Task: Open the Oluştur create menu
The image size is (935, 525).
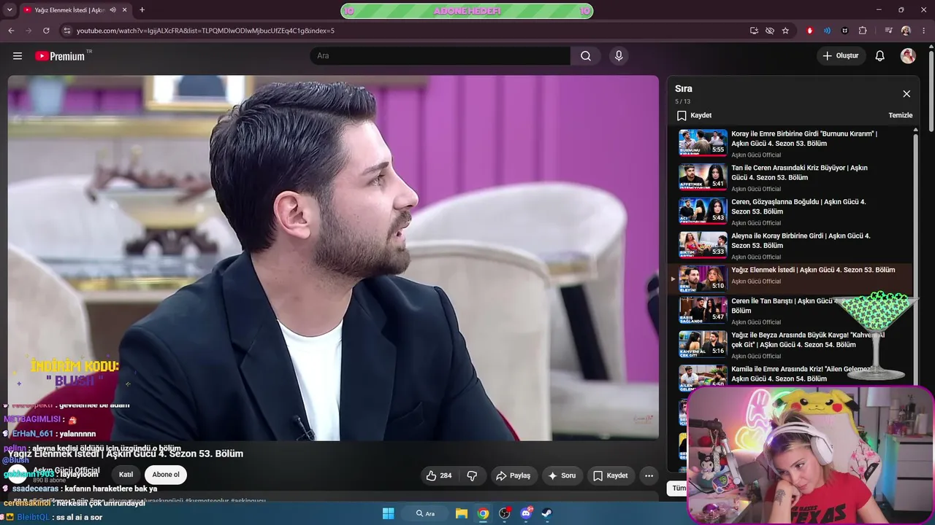Action: [x=841, y=56]
